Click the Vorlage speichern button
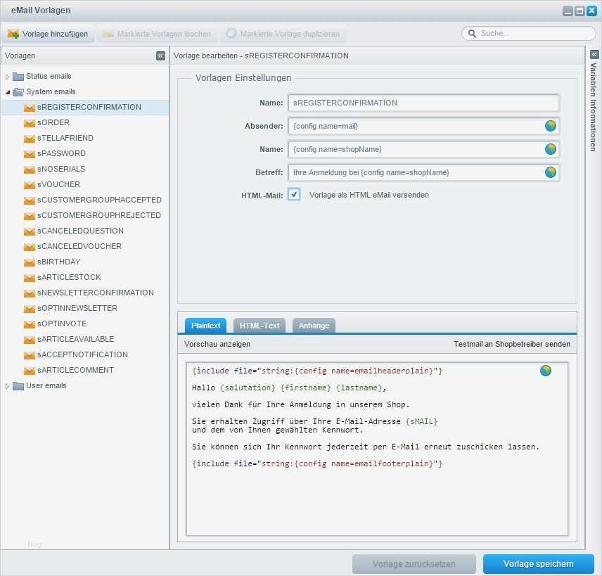The image size is (602, 576). pos(538,564)
